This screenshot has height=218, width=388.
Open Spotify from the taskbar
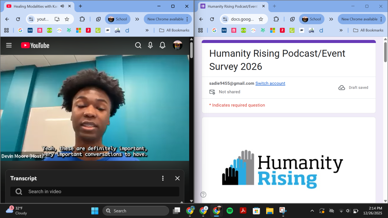point(230,211)
